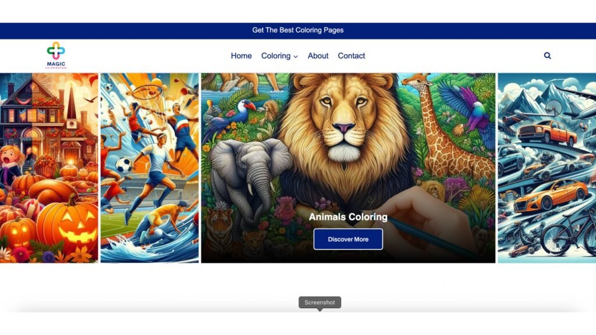The height and width of the screenshot is (335, 596).
Task: Click the Screenshot tooltip label
Action: tap(320, 302)
